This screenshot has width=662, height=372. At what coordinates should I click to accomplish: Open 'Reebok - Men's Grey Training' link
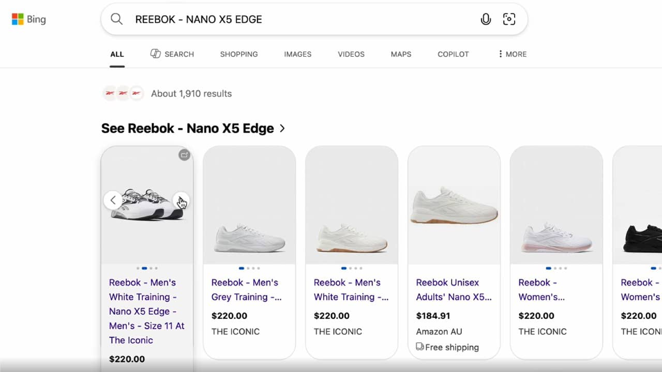(x=247, y=289)
